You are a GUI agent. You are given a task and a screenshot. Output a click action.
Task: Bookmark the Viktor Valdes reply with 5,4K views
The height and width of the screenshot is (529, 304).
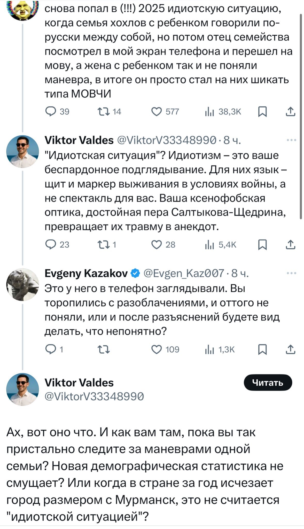pos(262,244)
